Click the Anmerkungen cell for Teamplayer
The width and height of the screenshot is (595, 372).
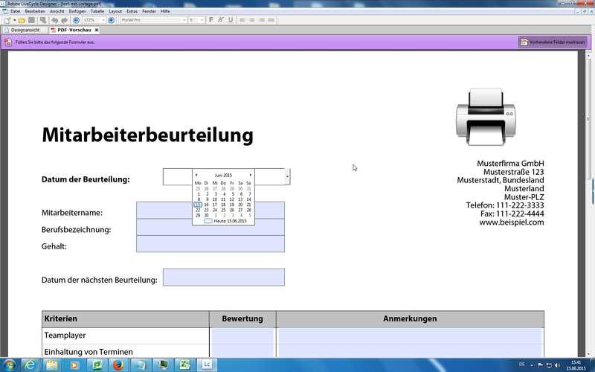point(410,336)
